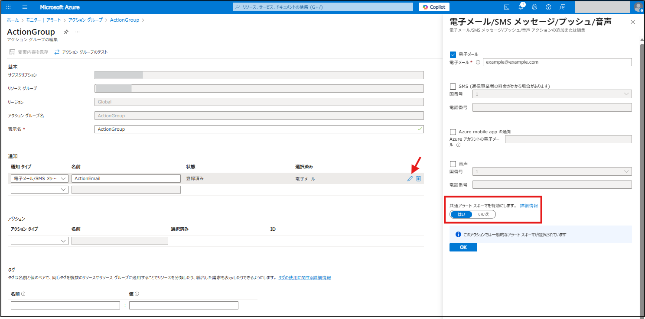Edit the ActionEmail notification with pencil icon

click(410, 178)
